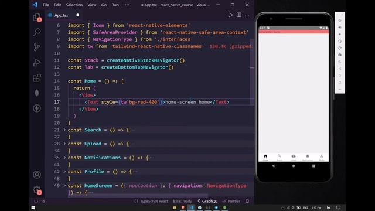
Task: Click the line and column status indicator
Action: [x=39, y=201]
